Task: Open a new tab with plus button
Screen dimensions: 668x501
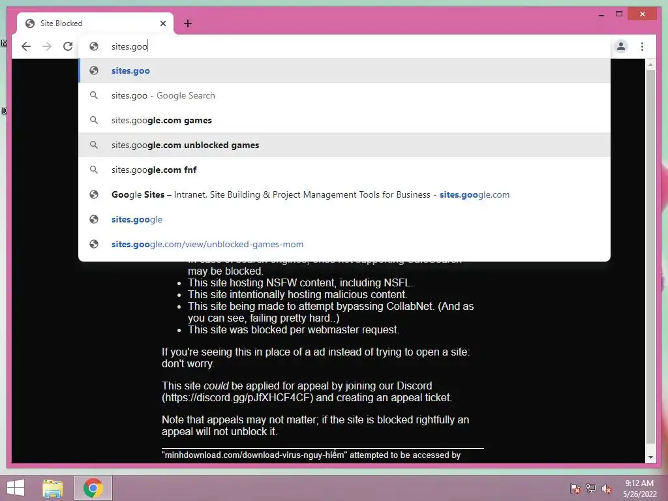Action: [x=188, y=23]
